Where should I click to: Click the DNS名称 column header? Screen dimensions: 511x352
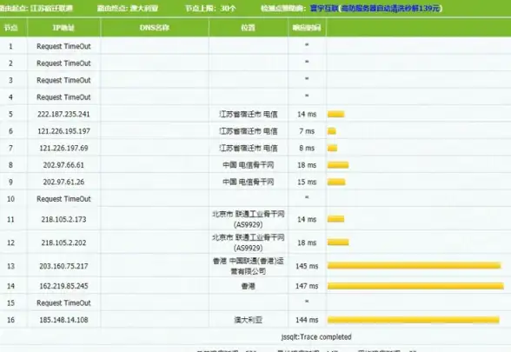coord(155,28)
